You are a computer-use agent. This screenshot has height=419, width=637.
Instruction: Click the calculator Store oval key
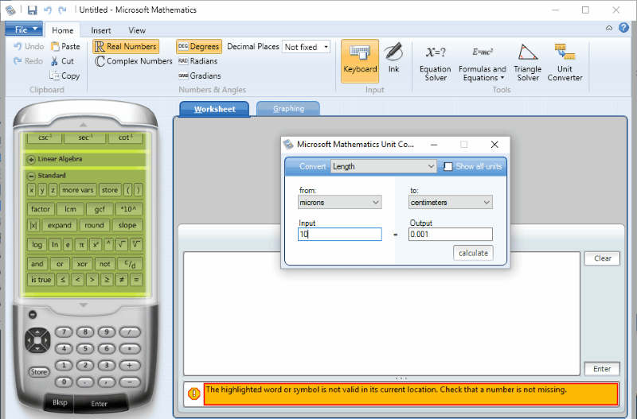tap(39, 372)
